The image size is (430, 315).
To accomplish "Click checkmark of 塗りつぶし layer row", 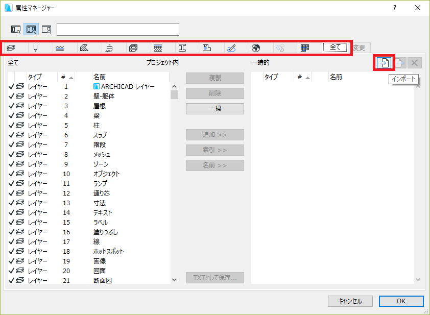I will [11, 232].
